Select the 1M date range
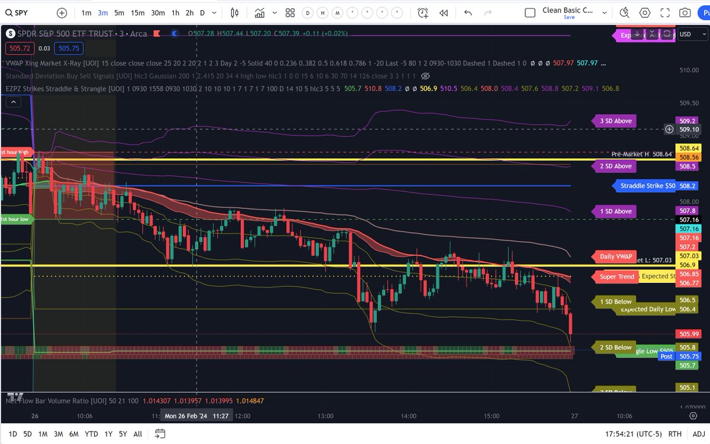This screenshot has width=710, height=444. tap(43, 434)
